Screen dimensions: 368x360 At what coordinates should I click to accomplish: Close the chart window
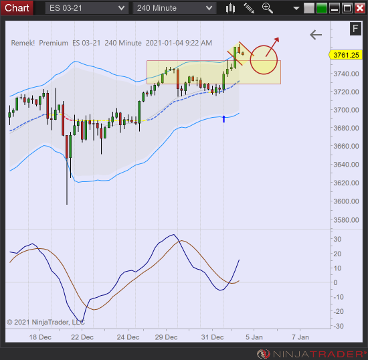point(360,8)
